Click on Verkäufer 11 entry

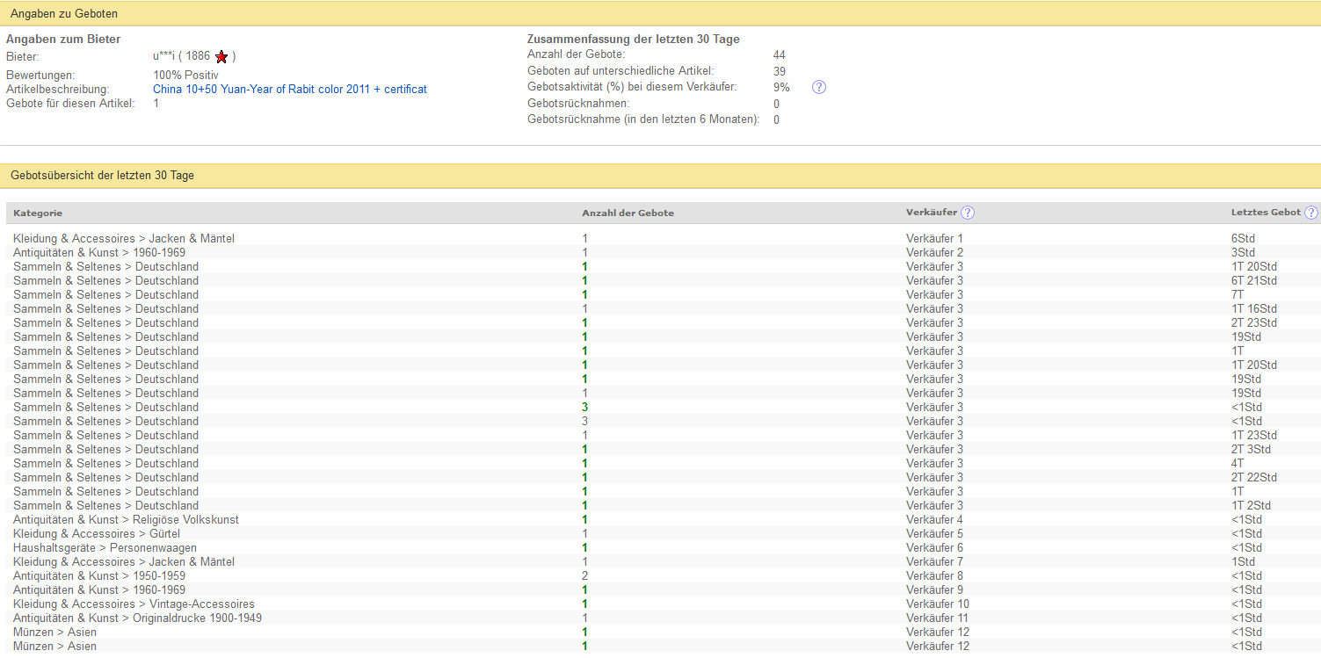click(x=937, y=618)
